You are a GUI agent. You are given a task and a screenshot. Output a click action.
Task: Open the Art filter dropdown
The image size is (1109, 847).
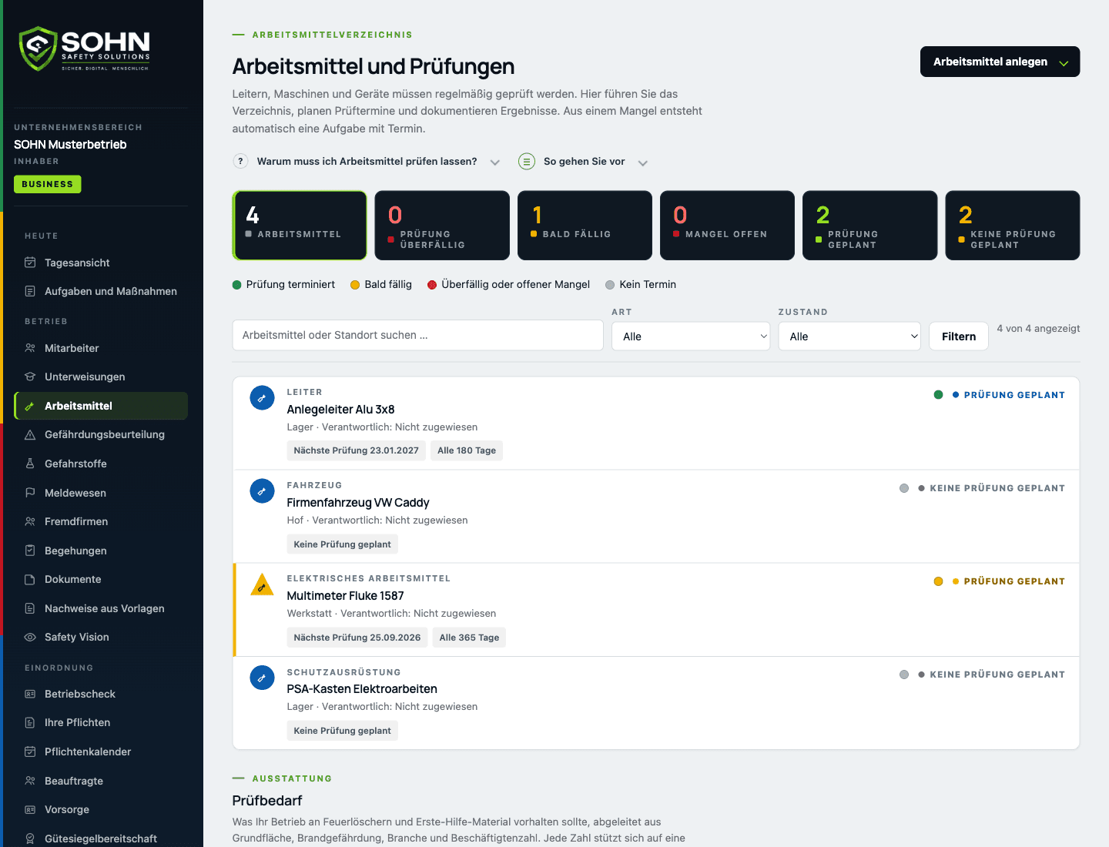[691, 336]
